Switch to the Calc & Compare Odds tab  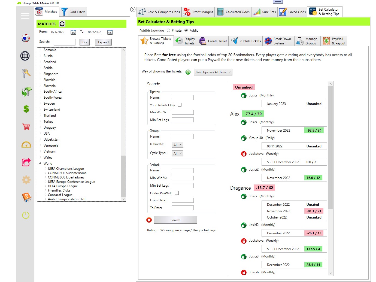(x=159, y=12)
